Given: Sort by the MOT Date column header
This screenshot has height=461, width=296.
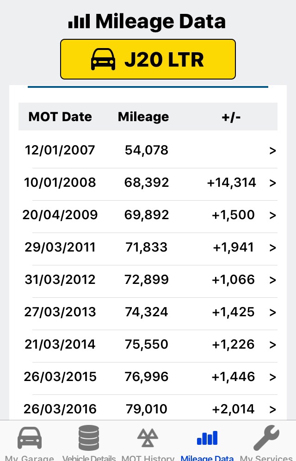Looking at the screenshot, I should point(60,117).
